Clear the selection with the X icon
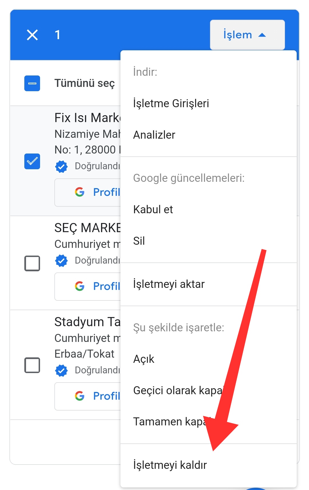This screenshot has height=490, width=309. 32,35
